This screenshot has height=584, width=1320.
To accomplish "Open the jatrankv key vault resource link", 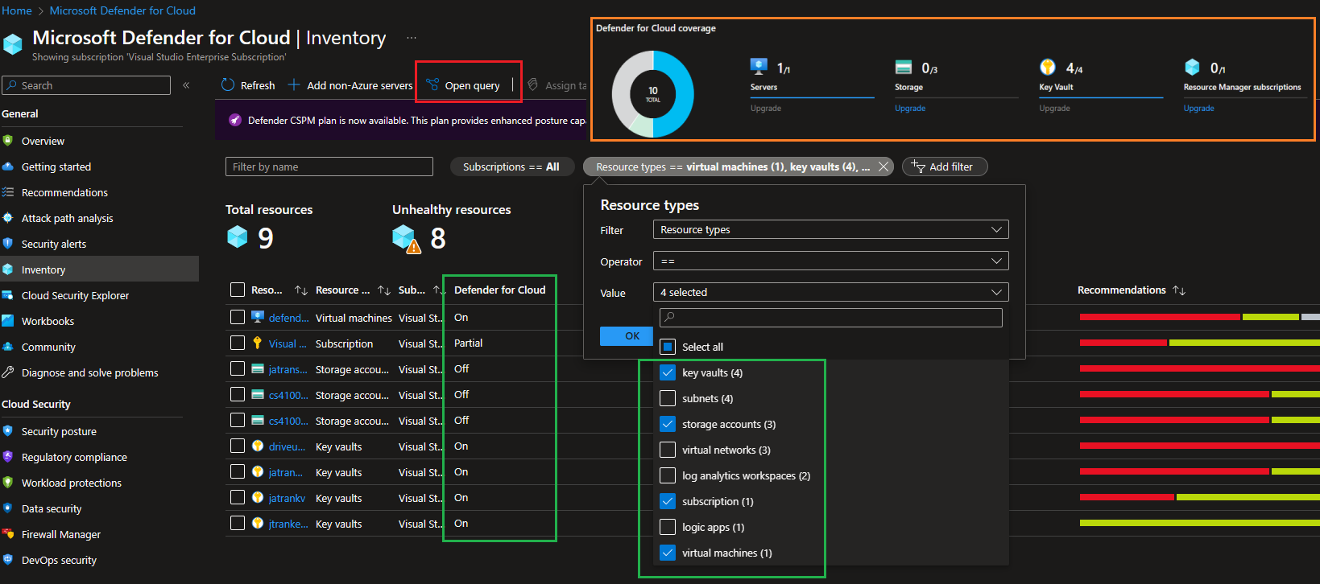I will tap(287, 498).
